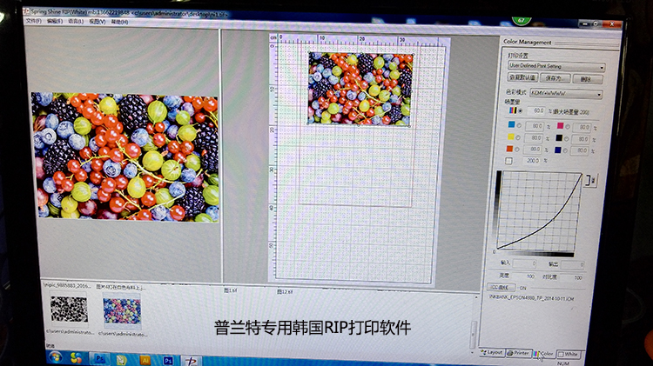
Task: Click the ICC curve button
Action: tap(501, 287)
